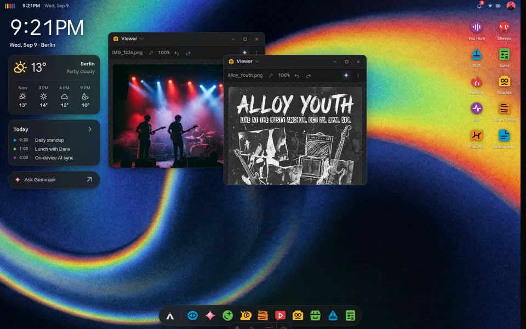Image resolution: width=526 pixels, height=329 pixels.
Task: Expand the Today agenda with its chevron
Action: pos(90,129)
